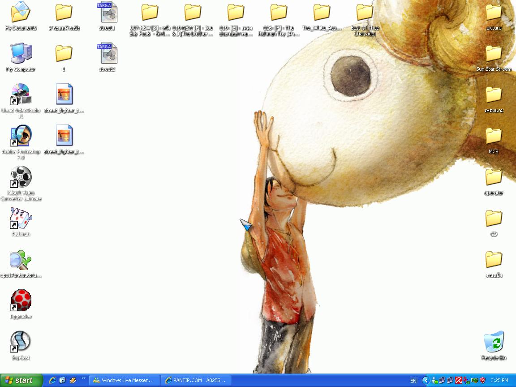Open the Start menu
The width and height of the screenshot is (516, 387).
(x=21, y=380)
